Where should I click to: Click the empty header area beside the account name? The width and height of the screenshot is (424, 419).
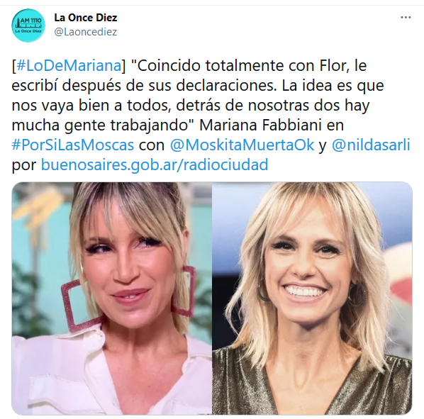(257, 25)
